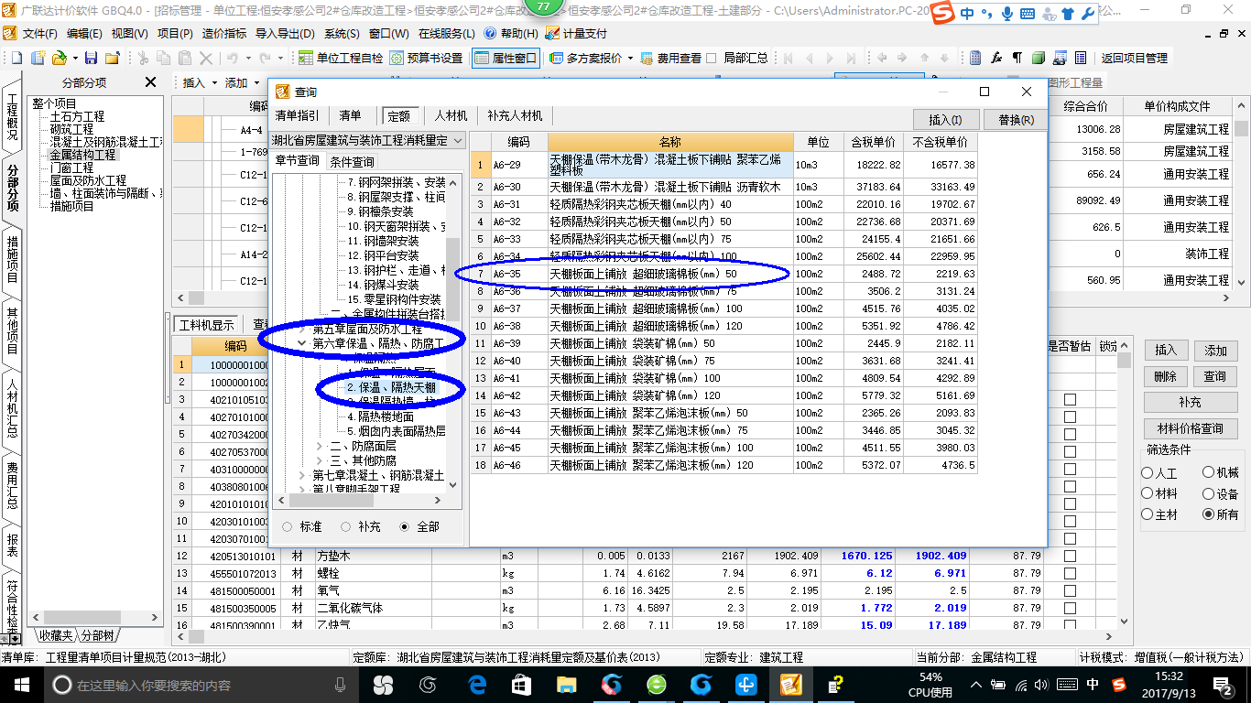
Task: Expand 第七章混凝土、钢筋混凝土 tree node
Action: point(303,476)
